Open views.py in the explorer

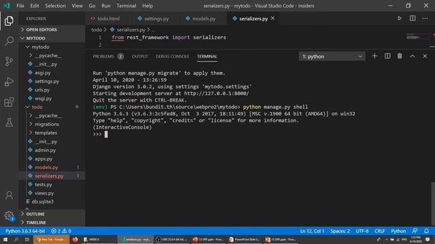[52, 193]
